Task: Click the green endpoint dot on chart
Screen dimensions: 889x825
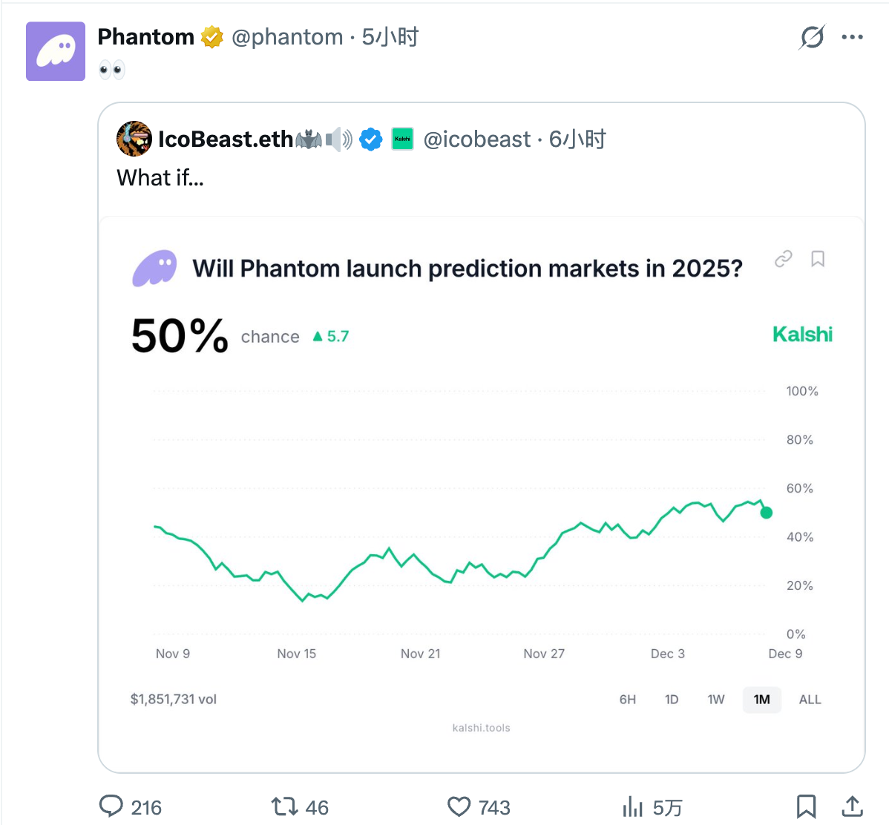Action: click(x=767, y=513)
